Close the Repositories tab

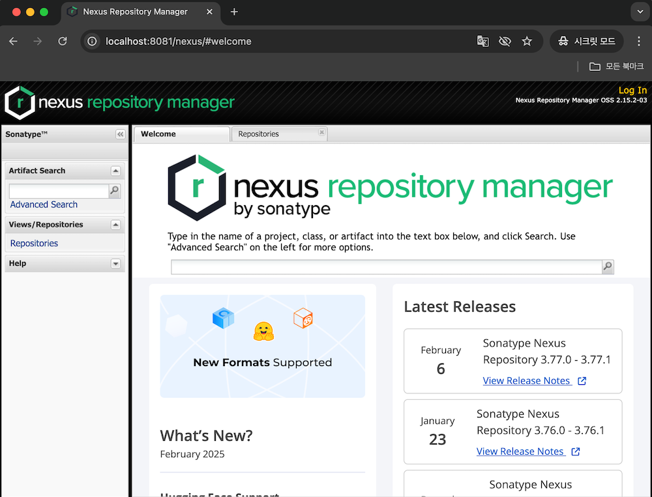321,132
